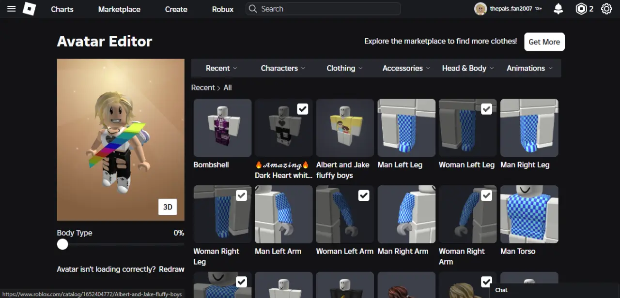Viewport: 620px width, 298px height.
Task: Uncheck the Dark Heart white item checkbox
Action: coord(303,109)
